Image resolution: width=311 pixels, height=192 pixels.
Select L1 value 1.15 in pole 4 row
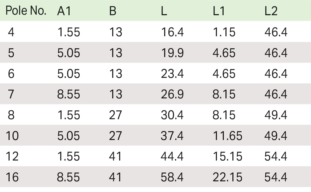click(224, 32)
